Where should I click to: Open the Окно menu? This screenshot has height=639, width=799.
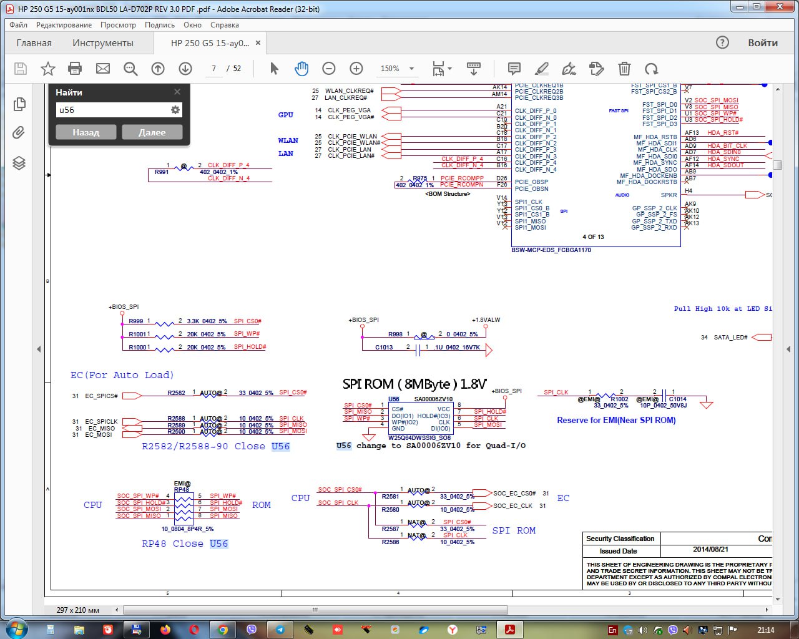(x=192, y=25)
